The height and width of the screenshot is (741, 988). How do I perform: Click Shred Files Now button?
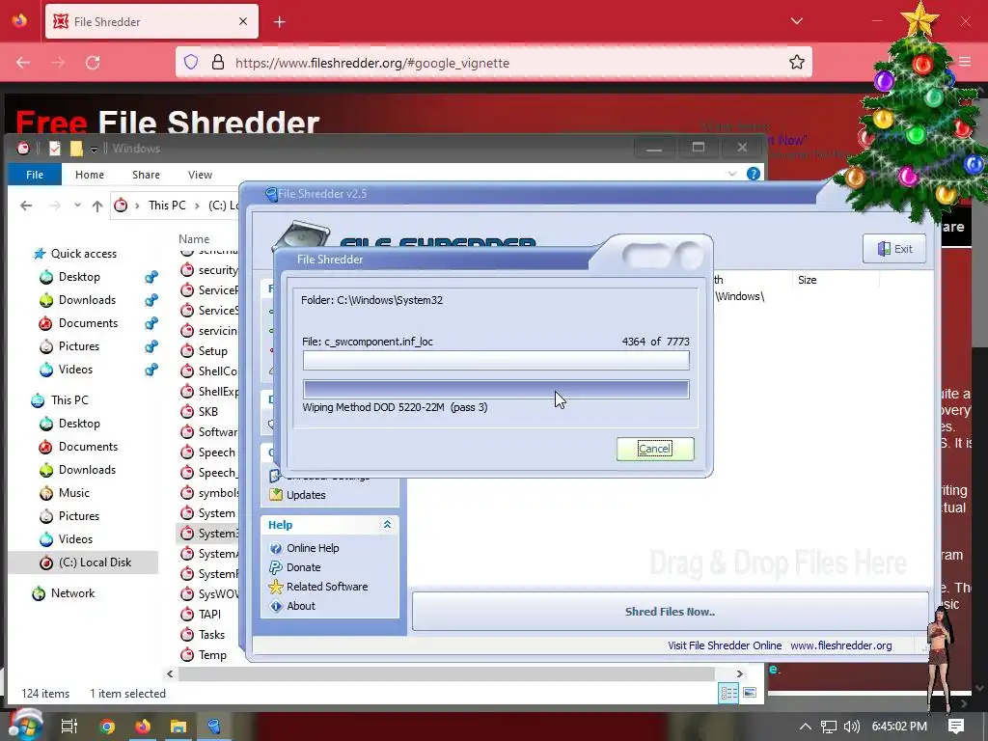[x=670, y=611]
